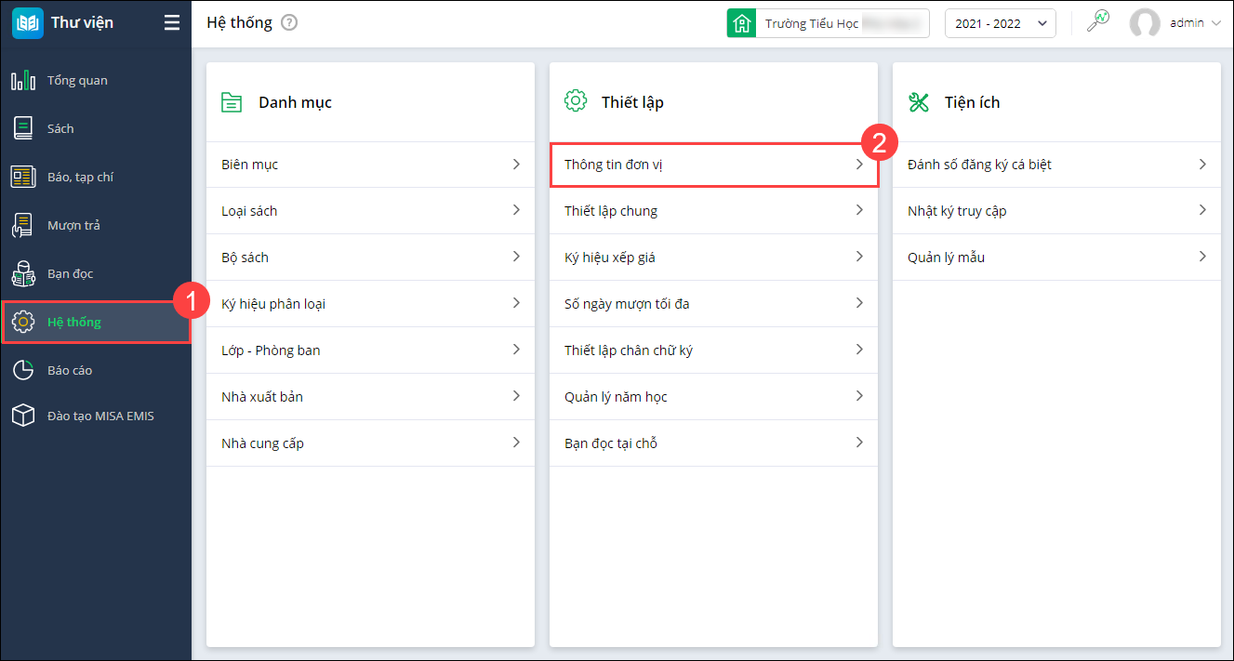This screenshot has width=1234, height=661.
Task: Select the Bạn đọc reader icon
Action: coord(23,273)
